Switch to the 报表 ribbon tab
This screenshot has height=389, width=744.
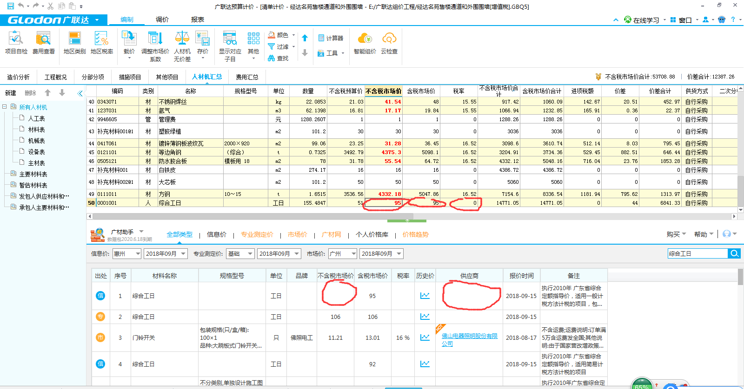pos(198,19)
